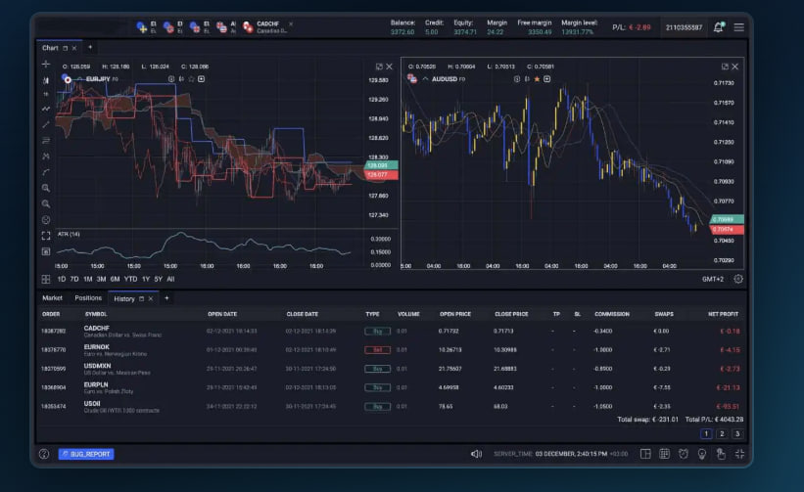Toggle the sound speaker icon
This screenshot has width=804, height=492.
pyautogui.click(x=476, y=454)
